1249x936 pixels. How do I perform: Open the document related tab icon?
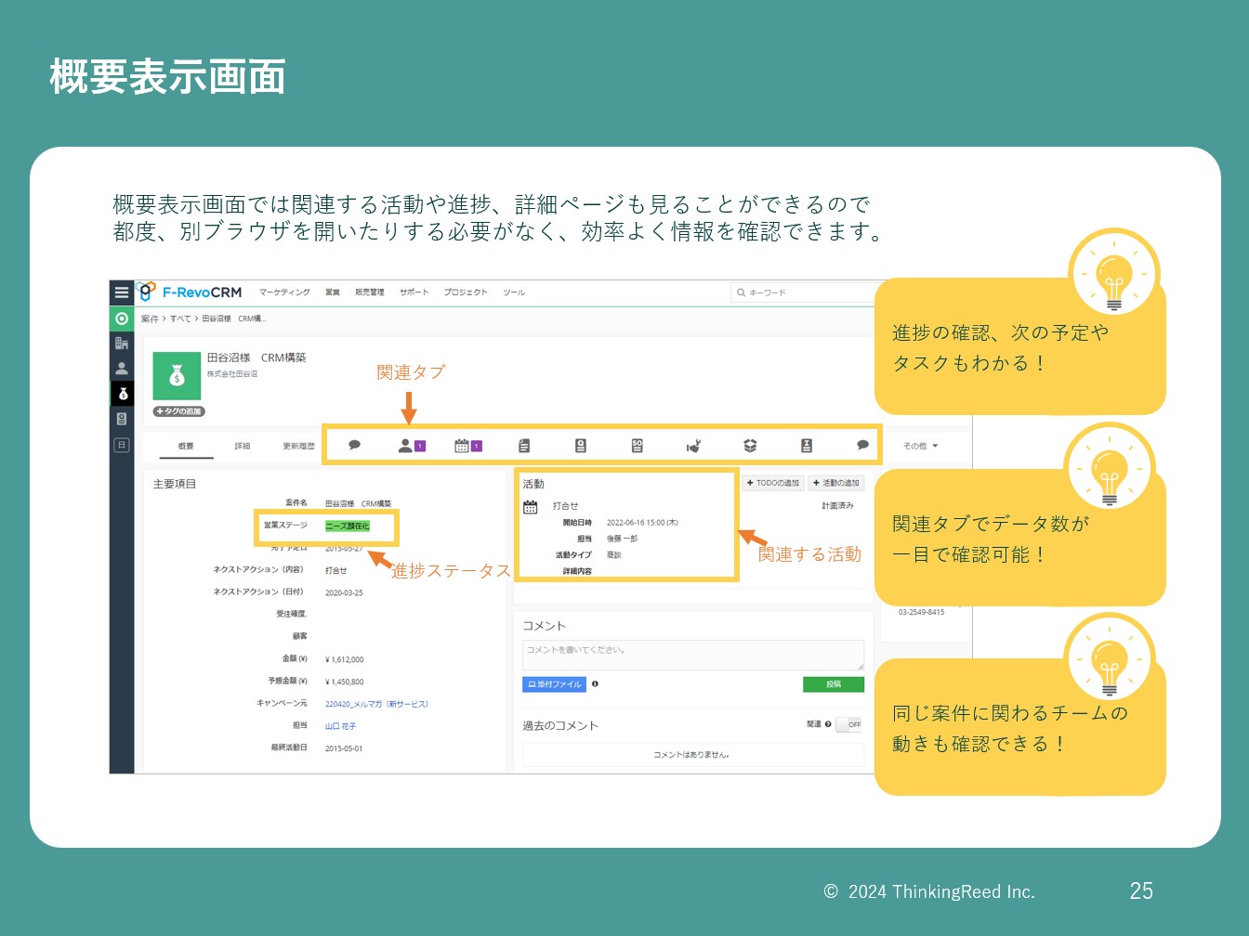pyautogui.click(x=524, y=446)
